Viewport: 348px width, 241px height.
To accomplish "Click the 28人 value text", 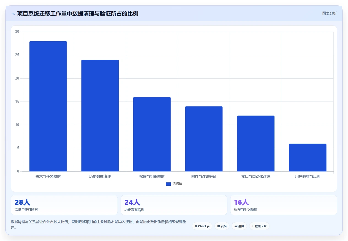I will (22, 202).
